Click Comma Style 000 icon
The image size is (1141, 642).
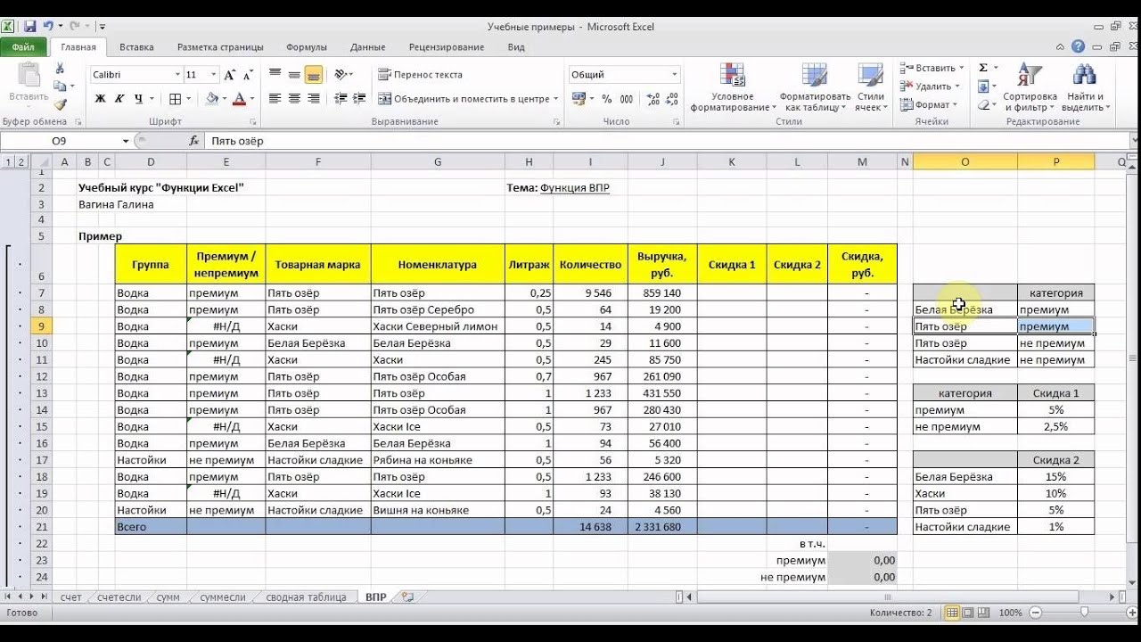tap(627, 99)
